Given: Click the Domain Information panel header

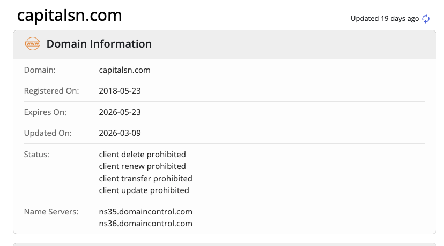Looking at the screenshot, I should click(x=99, y=44).
